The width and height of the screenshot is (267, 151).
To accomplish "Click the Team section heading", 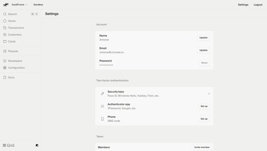I will tap(100, 137).
